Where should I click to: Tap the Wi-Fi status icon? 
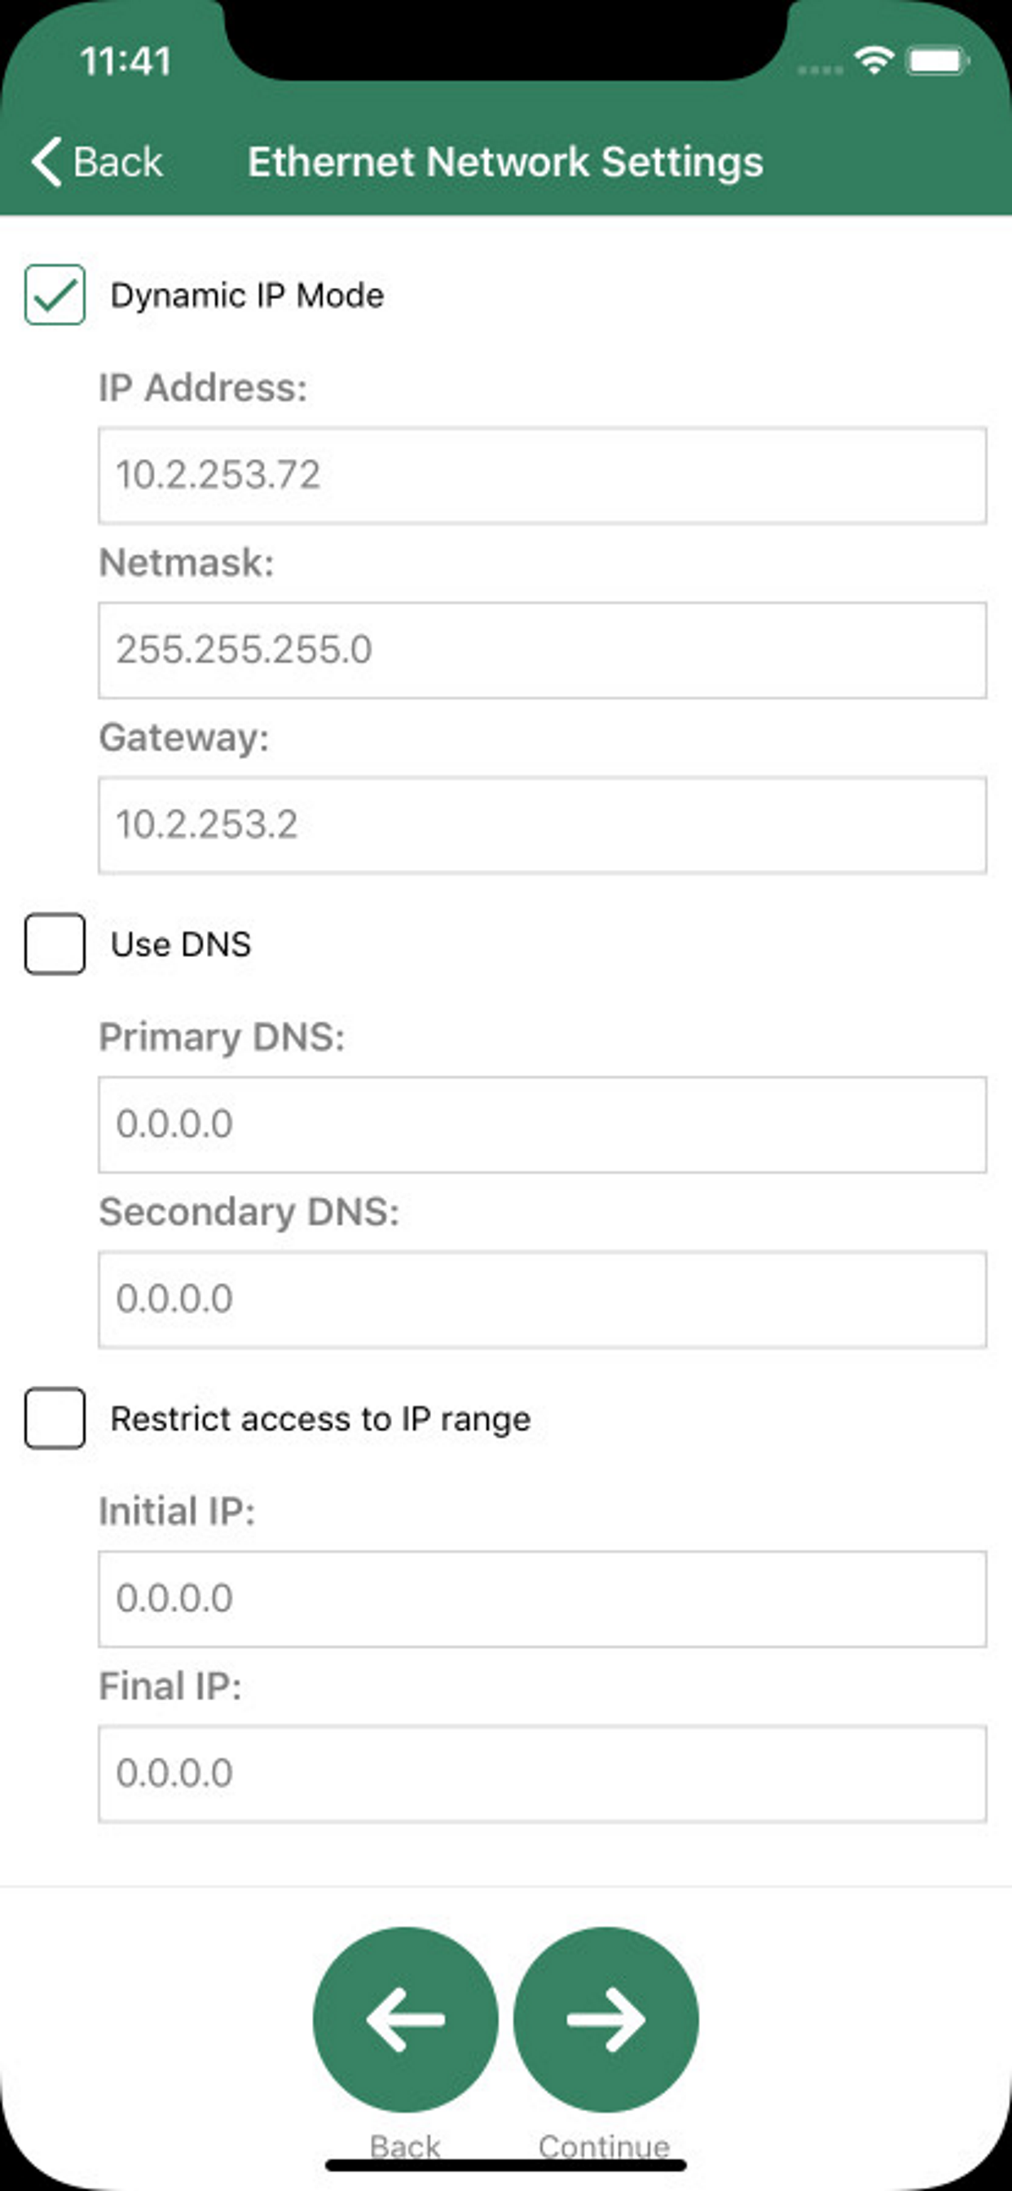[873, 61]
